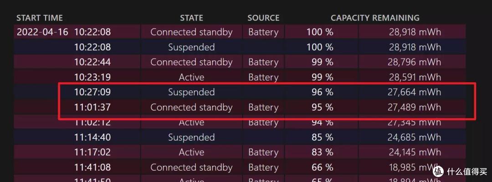The image size is (492, 182).
Task: Click the STATE column header
Action: coord(191,18)
